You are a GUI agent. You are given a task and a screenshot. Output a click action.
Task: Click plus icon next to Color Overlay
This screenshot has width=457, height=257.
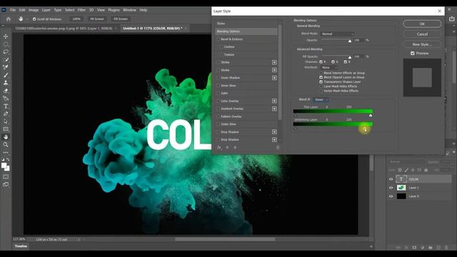tap(274, 101)
